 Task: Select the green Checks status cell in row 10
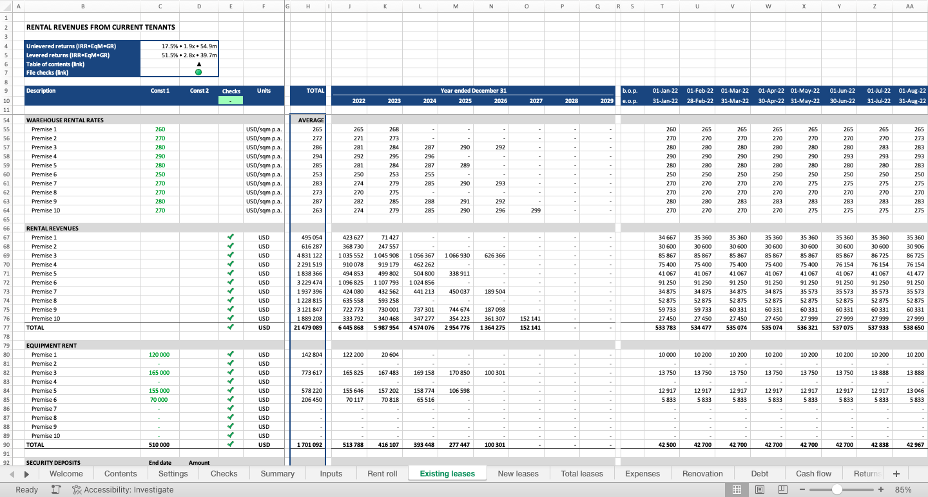point(231,100)
